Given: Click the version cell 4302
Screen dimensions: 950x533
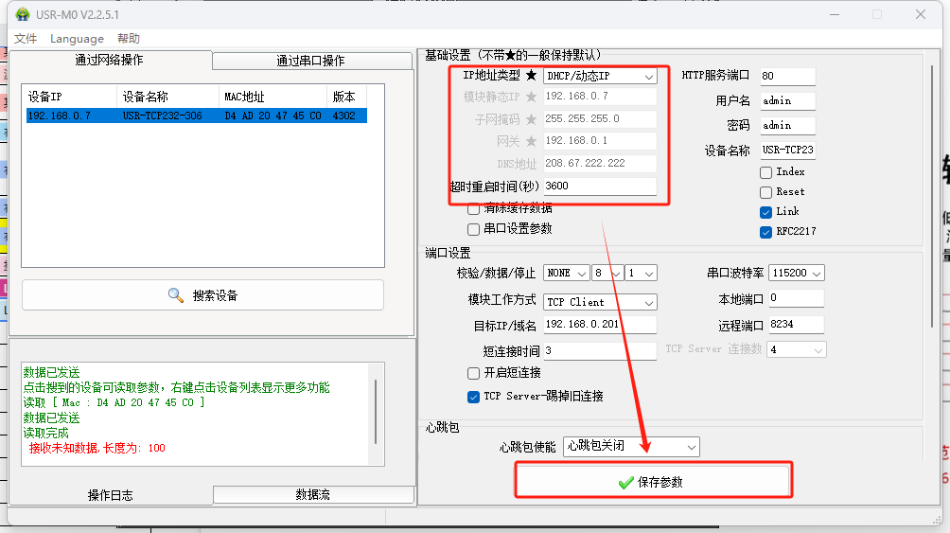Looking at the screenshot, I should tap(344, 115).
